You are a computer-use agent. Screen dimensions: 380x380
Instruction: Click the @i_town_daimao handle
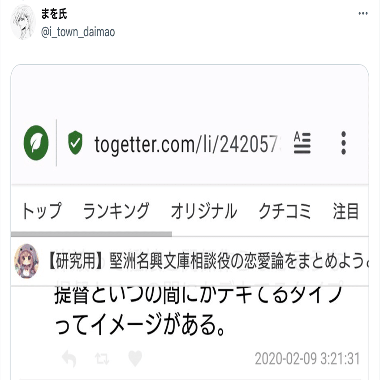78,32
